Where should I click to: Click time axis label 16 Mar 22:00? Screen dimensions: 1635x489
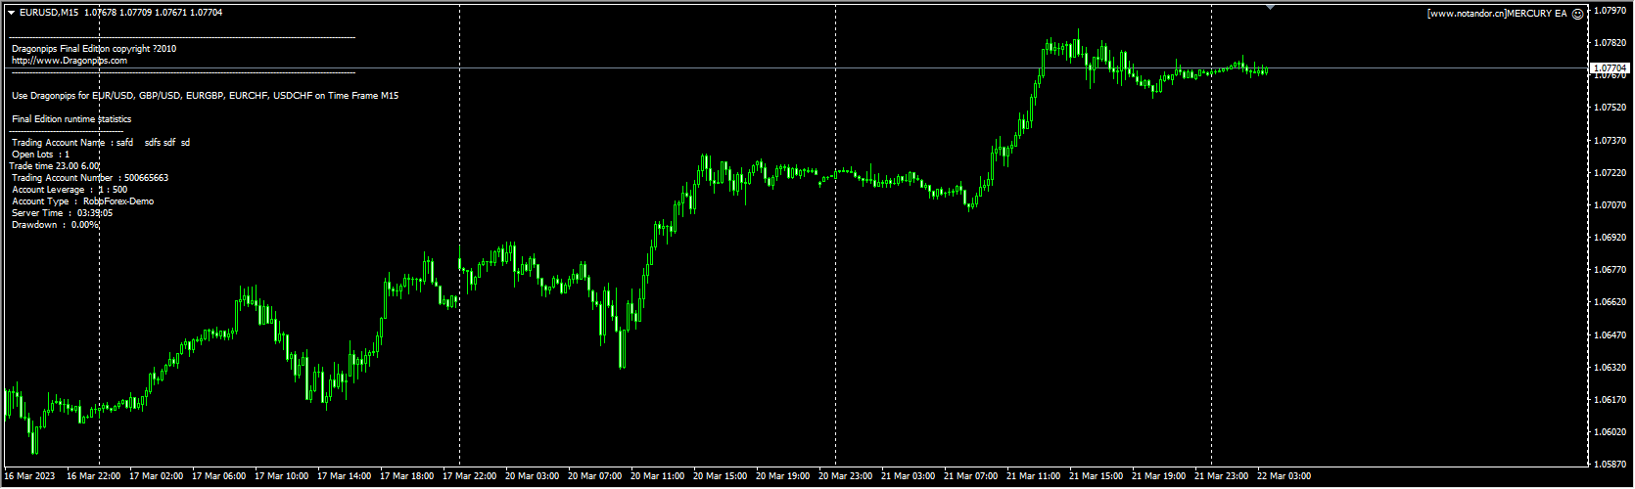(x=94, y=476)
